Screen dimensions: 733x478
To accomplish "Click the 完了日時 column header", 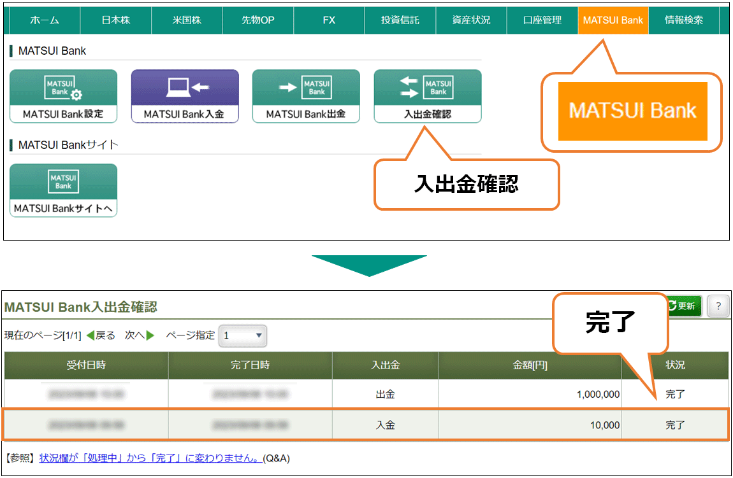I will 250,365.
